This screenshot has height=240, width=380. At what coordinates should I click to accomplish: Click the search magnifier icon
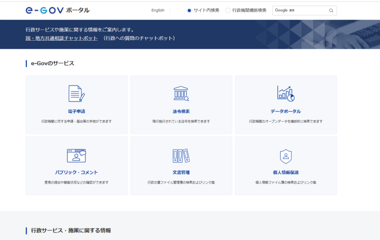click(x=331, y=10)
